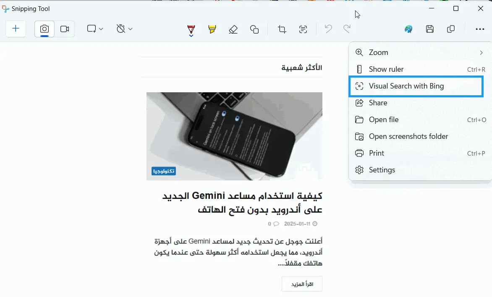Create a new snip with the plus button
The width and height of the screenshot is (492, 297).
[x=16, y=29]
